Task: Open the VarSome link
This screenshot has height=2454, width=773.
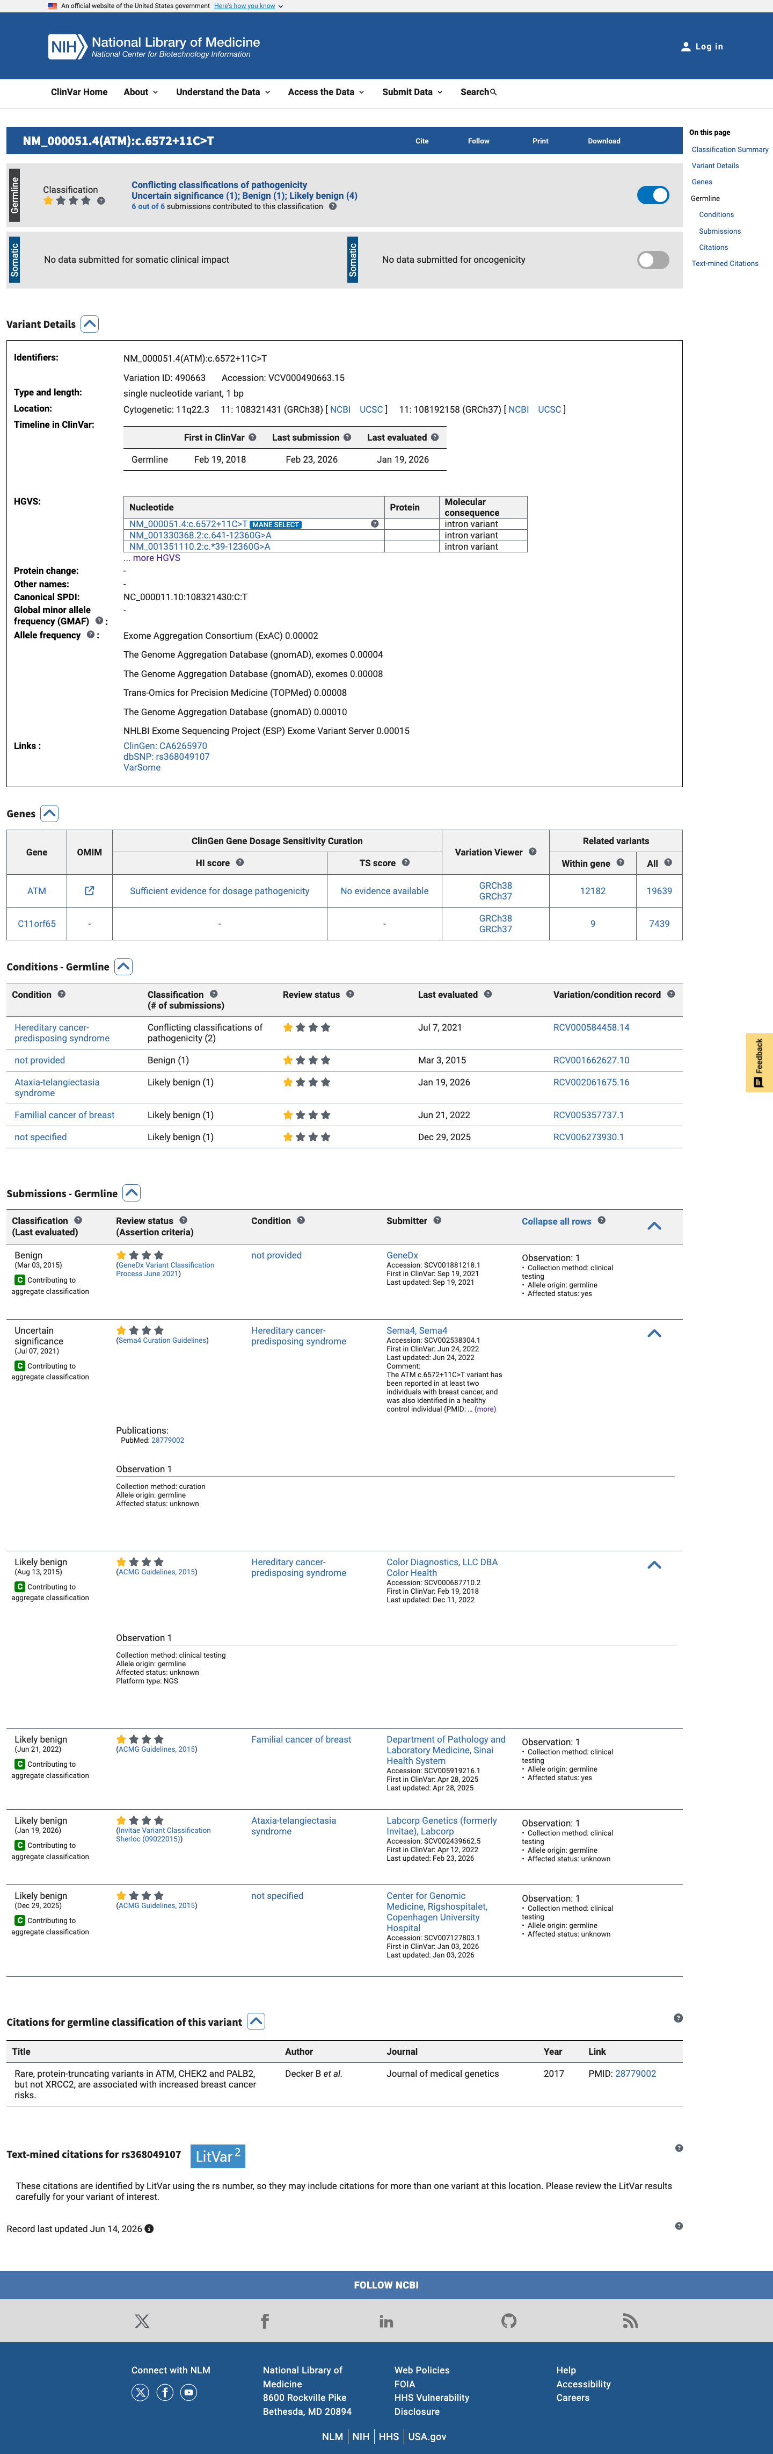Action: 142,767
